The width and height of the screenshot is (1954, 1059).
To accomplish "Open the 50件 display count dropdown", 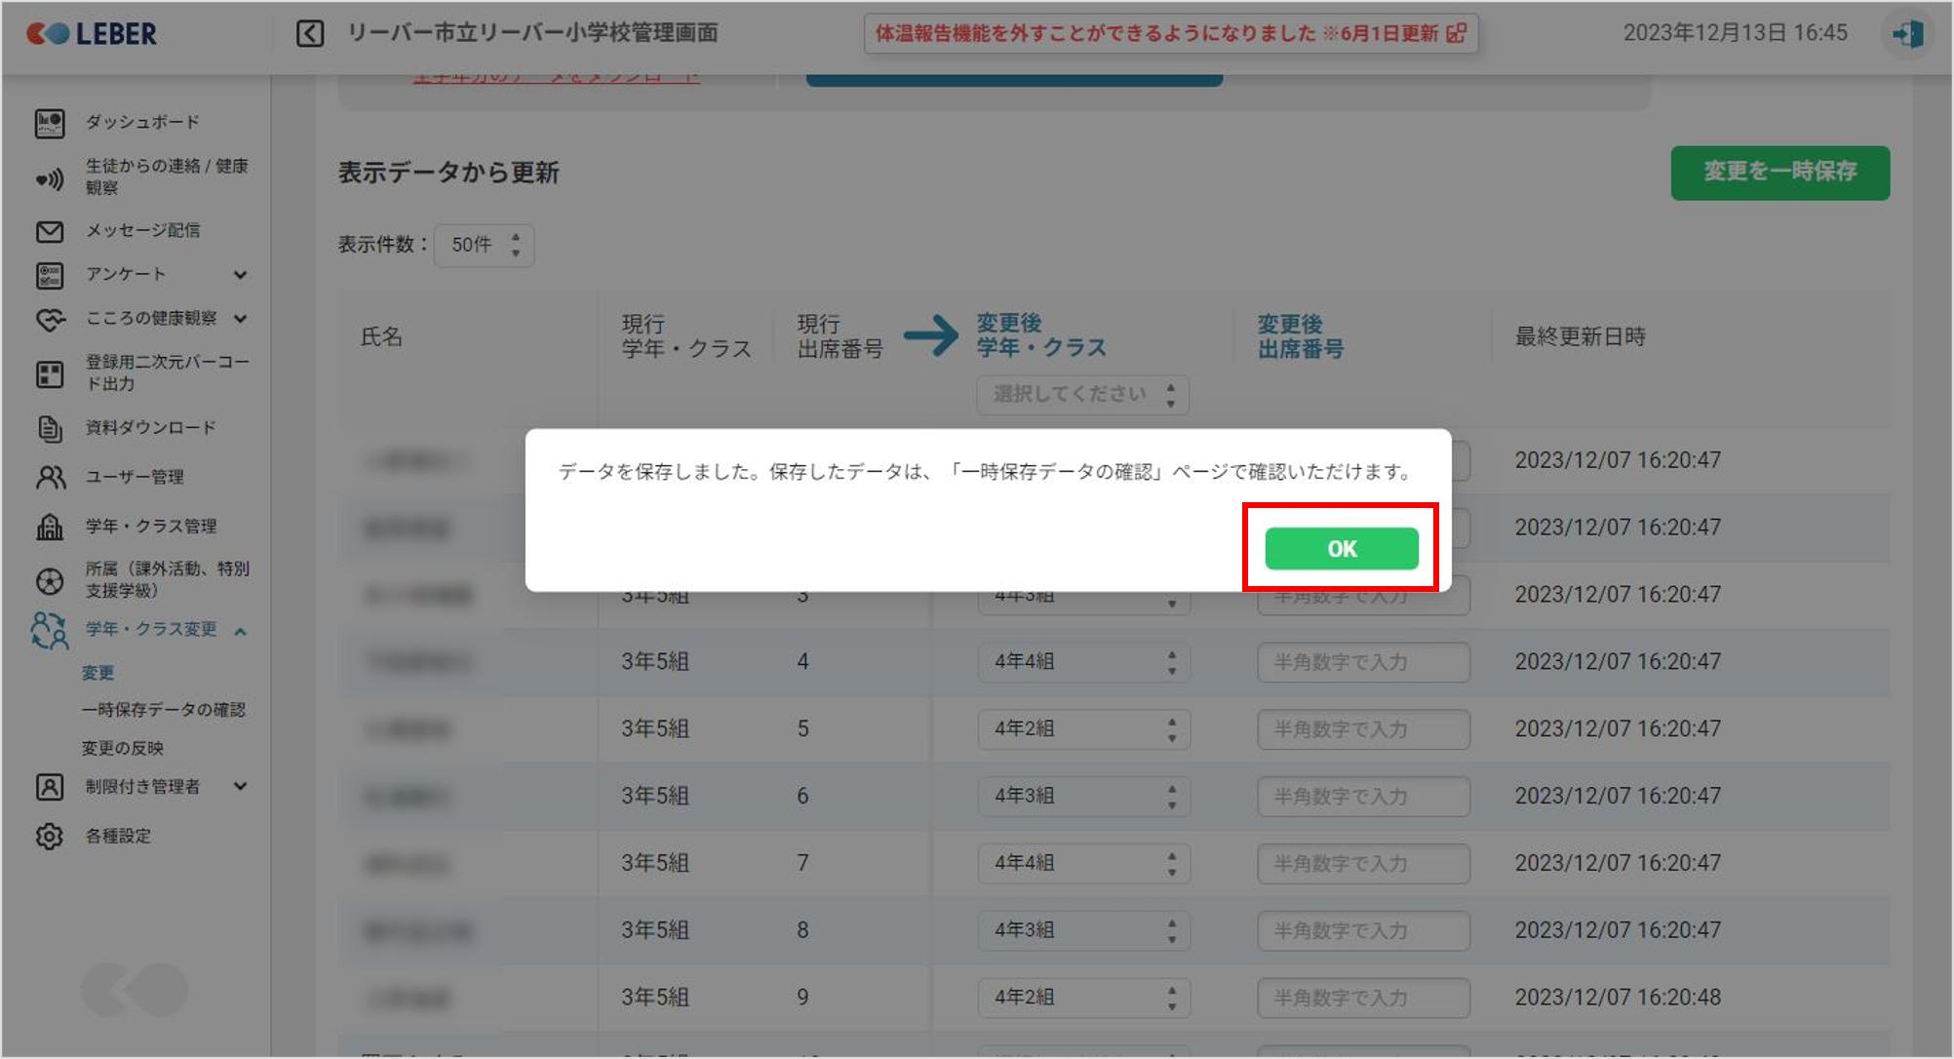I will [x=485, y=245].
